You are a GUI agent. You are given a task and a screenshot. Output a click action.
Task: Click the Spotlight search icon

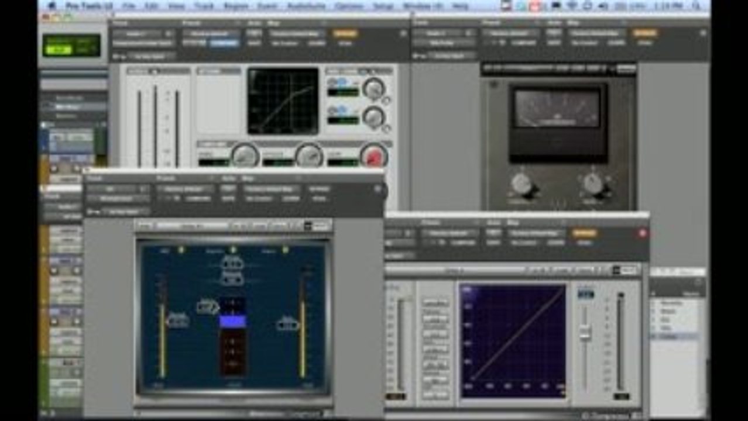click(696, 6)
